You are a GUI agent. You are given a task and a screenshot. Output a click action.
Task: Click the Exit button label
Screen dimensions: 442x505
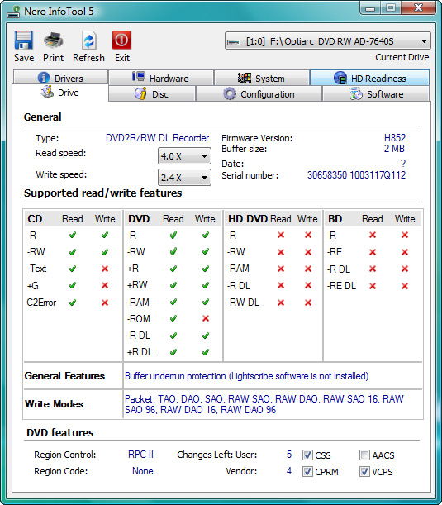[122, 58]
